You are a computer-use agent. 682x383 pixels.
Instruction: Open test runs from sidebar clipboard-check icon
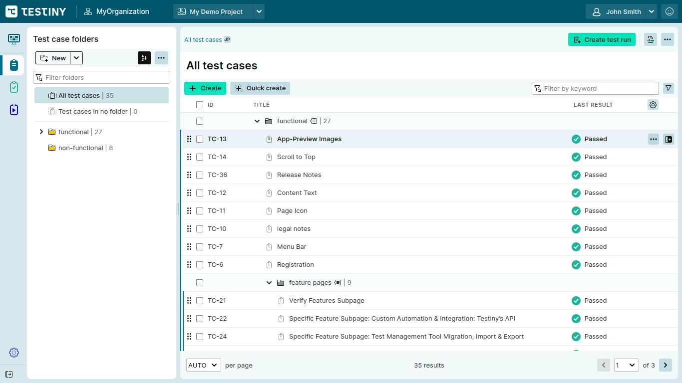pyautogui.click(x=14, y=87)
